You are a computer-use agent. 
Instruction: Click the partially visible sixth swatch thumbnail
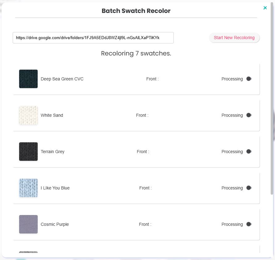tap(28, 252)
